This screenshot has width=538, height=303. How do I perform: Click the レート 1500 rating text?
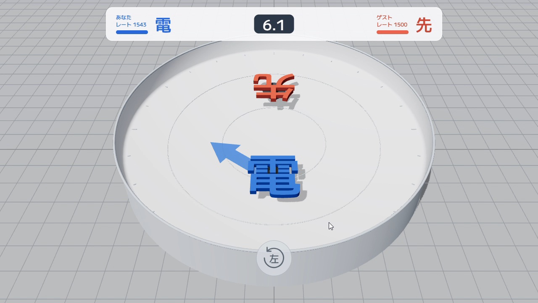[x=392, y=25]
